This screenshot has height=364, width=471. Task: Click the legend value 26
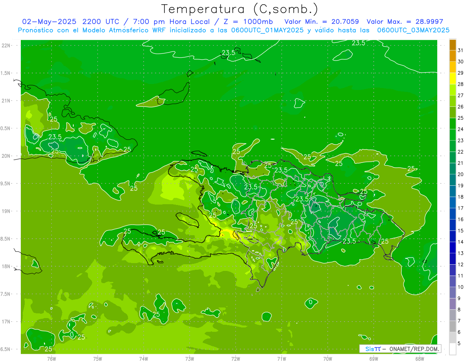[461, 106]
